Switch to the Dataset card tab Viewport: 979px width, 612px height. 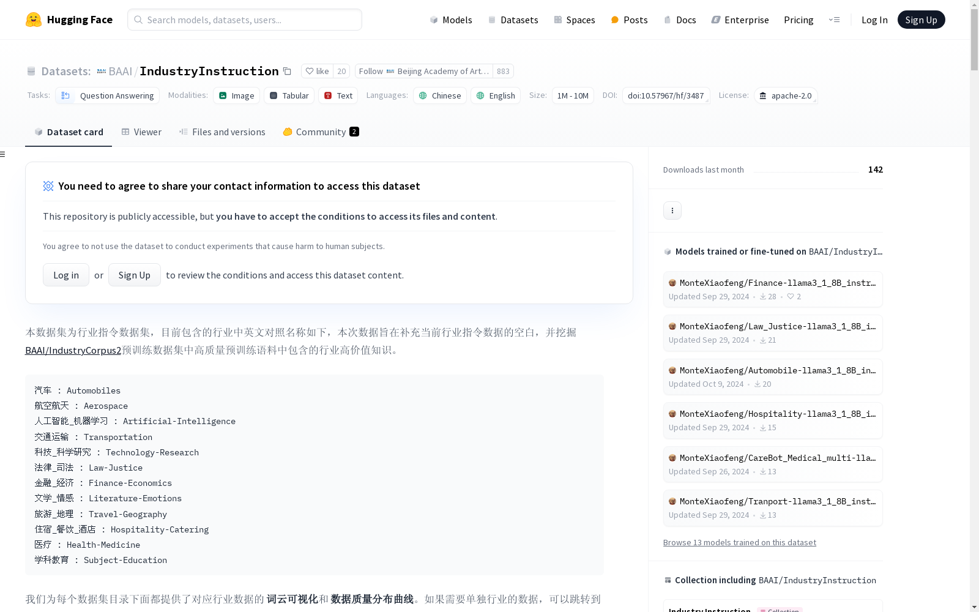click(69, 132)
